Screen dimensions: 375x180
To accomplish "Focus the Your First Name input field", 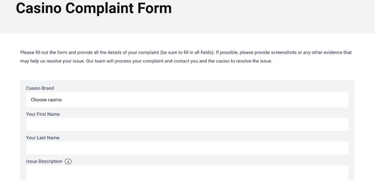I will click(x=187, y=124).
